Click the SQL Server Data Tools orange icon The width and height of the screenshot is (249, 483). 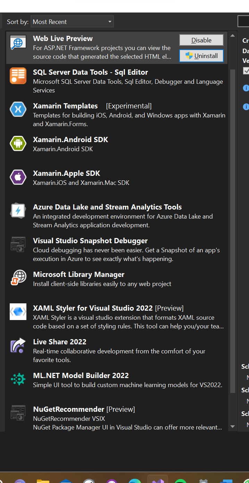tap(18, 76)
